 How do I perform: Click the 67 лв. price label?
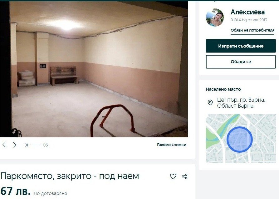[x=16, y=191]
